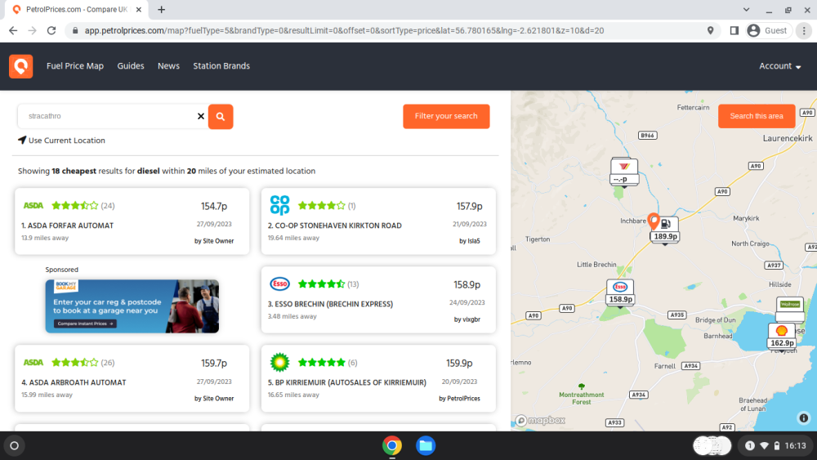
Task: Open the 1. ASDA FORFAR AUTOMAT station title
Action: (67, 226)
